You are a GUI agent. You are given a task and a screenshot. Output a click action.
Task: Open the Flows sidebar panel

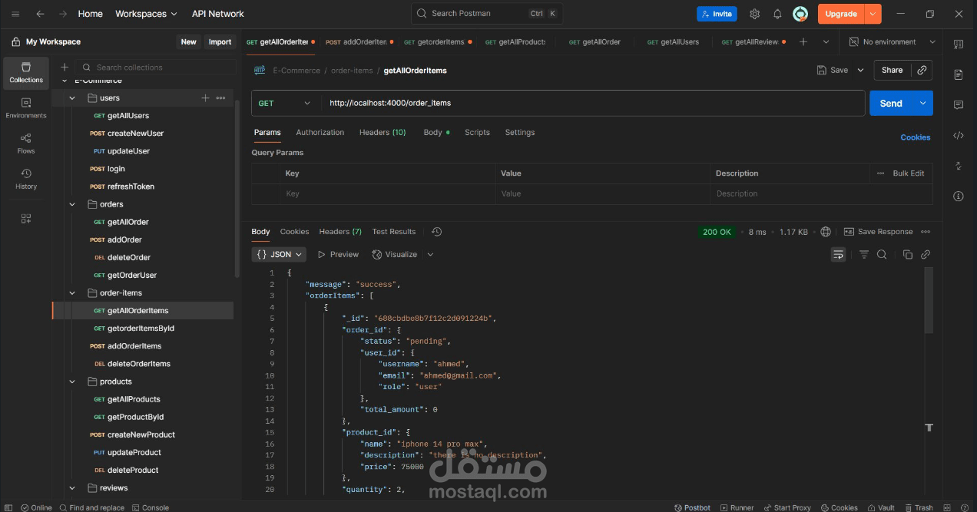(x=26, y=143)
